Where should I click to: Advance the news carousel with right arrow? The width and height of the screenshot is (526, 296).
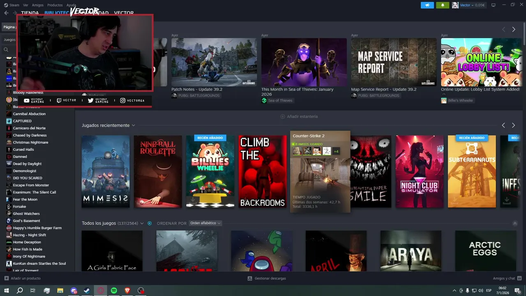coord(513,30)
